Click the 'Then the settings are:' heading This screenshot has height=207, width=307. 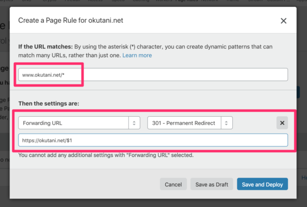pyautogui.click(x=49, y=103)
